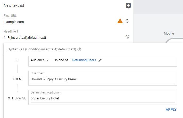Select the Mobile preview label
The height and width of the screenshot is (118, 183).
(169, 34)
